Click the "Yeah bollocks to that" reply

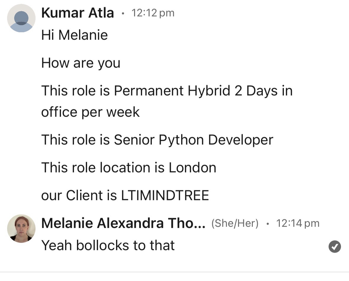108,245
